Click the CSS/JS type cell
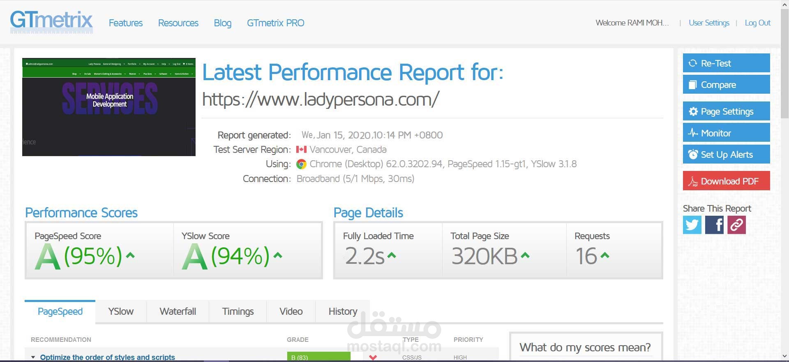Viewport: 789px width, 362px height. coord(412,357)
